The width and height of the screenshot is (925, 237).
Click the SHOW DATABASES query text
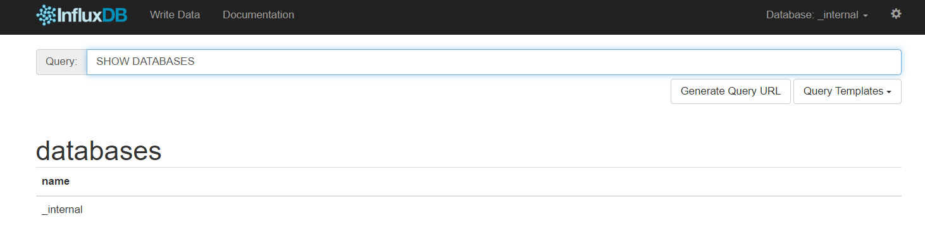pos(146,62)
